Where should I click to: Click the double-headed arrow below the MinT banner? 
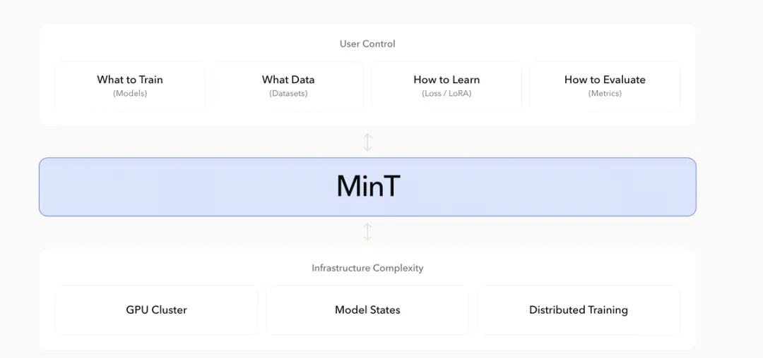[x=368, y=232]
